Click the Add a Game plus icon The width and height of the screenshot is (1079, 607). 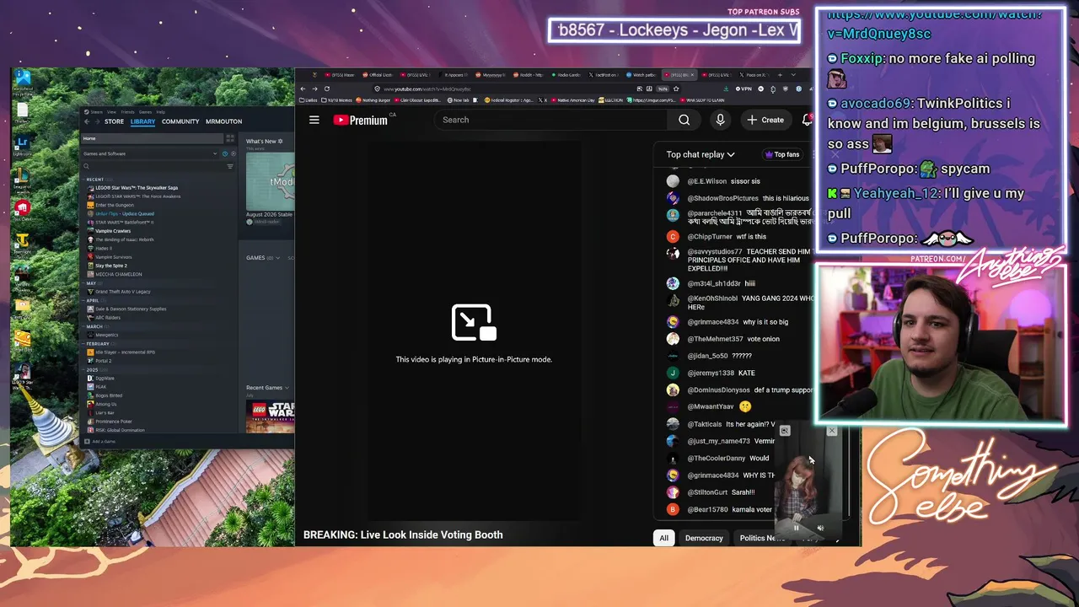coord(87,441)
